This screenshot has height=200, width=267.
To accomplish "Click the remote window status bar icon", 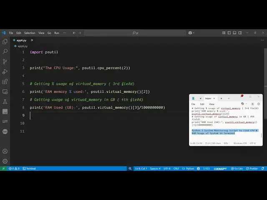I will point(3,168).
